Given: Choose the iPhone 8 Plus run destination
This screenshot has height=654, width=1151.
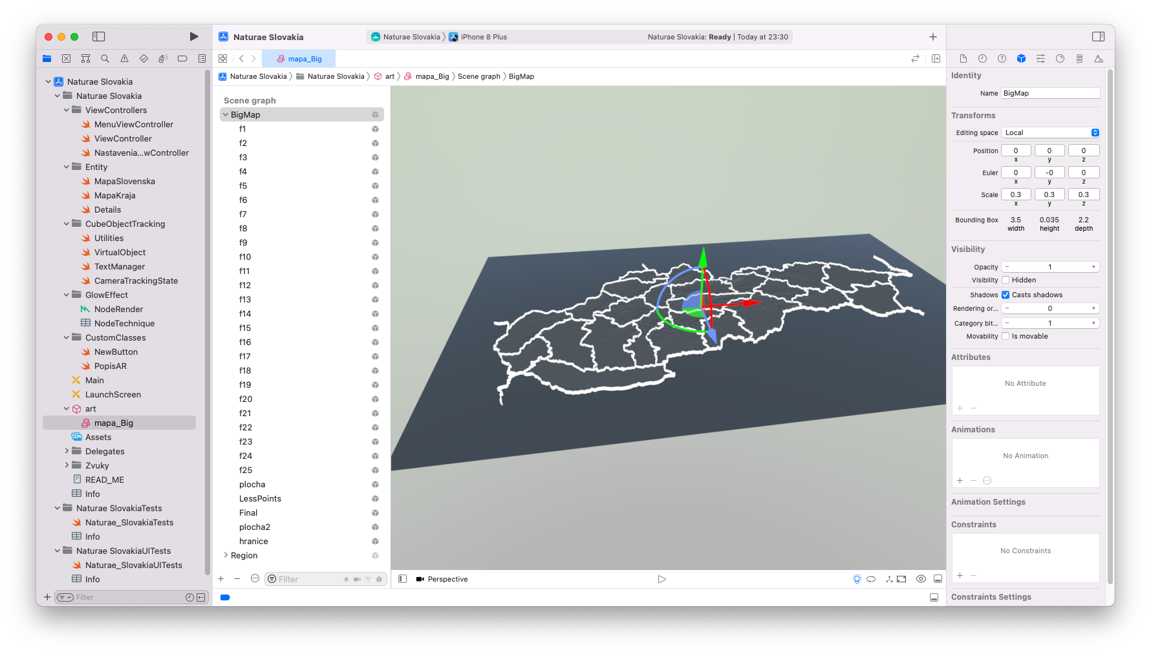Looking at the screenshot, I should pos(483,37).
